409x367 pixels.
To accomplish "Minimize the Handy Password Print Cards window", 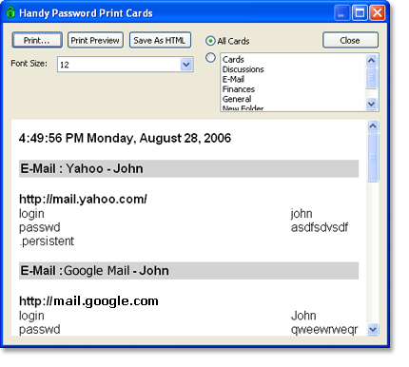I will pyautogui.click(x=341, y=13).
